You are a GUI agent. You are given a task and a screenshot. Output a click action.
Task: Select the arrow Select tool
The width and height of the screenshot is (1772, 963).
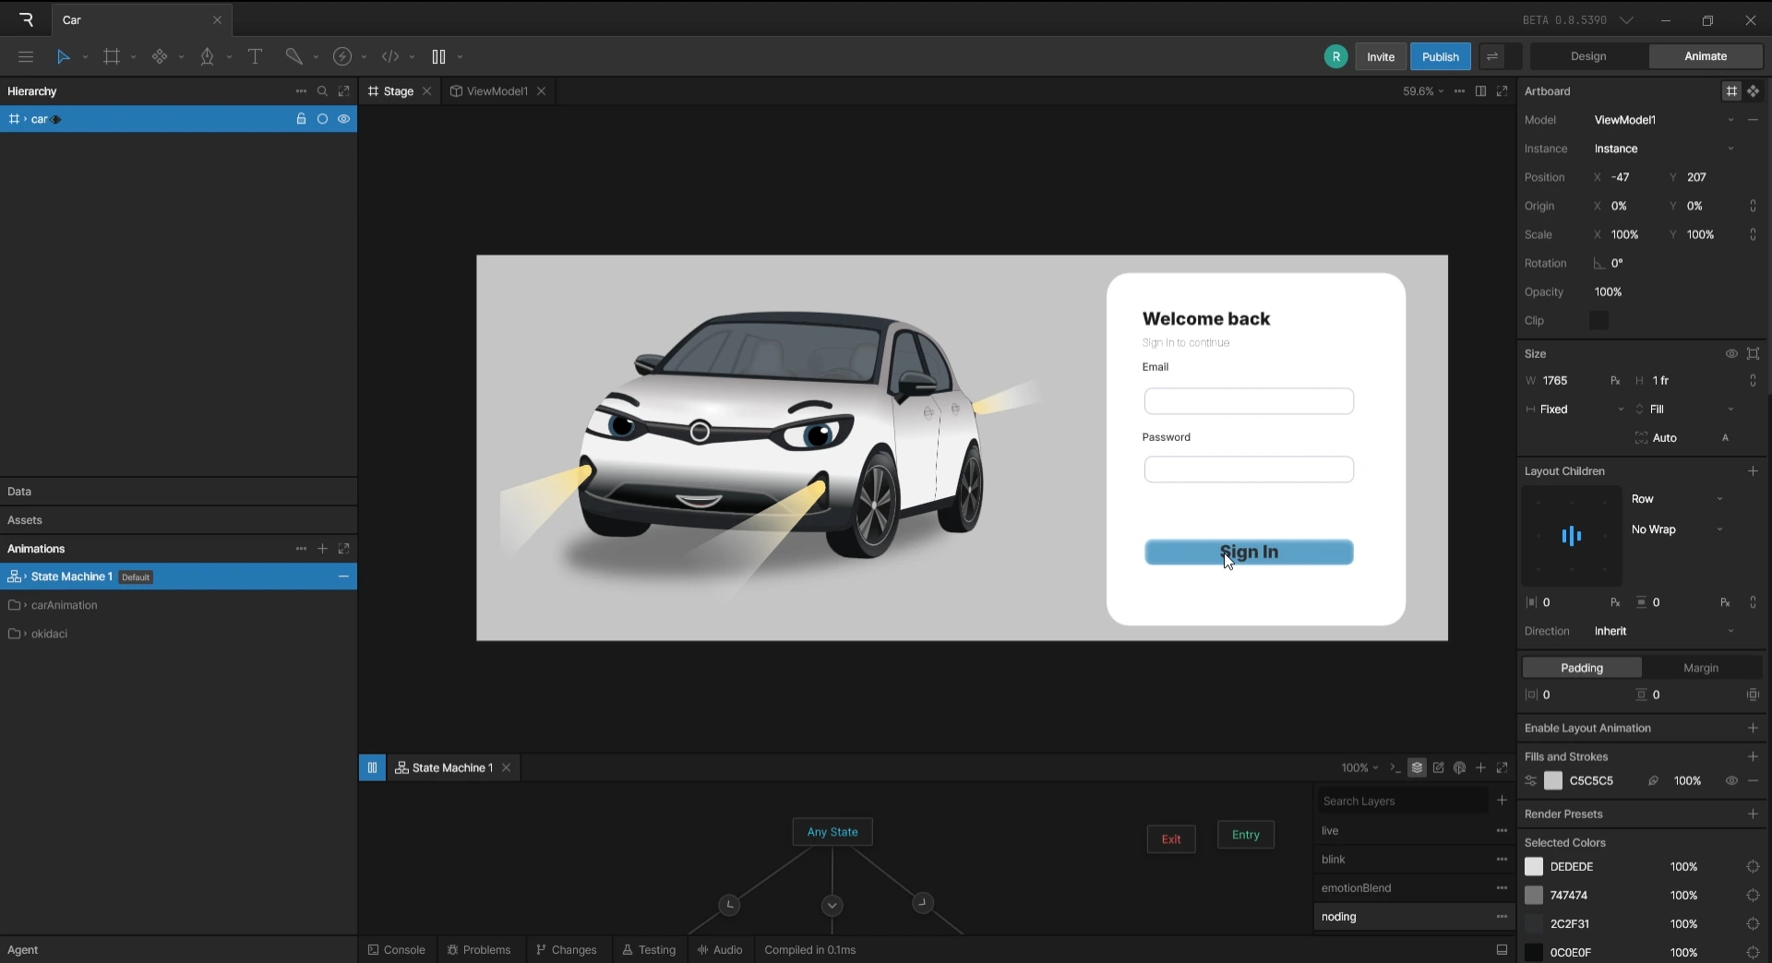coord(64,56)
